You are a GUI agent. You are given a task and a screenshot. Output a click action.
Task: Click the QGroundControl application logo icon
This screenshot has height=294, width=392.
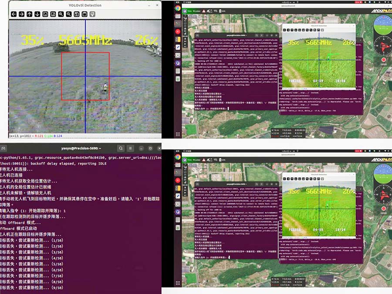tap(185, 11)
